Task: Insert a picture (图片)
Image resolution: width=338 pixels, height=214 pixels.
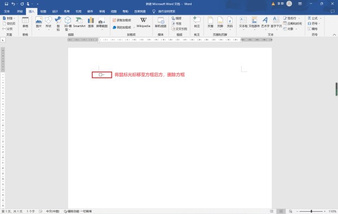Action: click(x=39, y=23)
